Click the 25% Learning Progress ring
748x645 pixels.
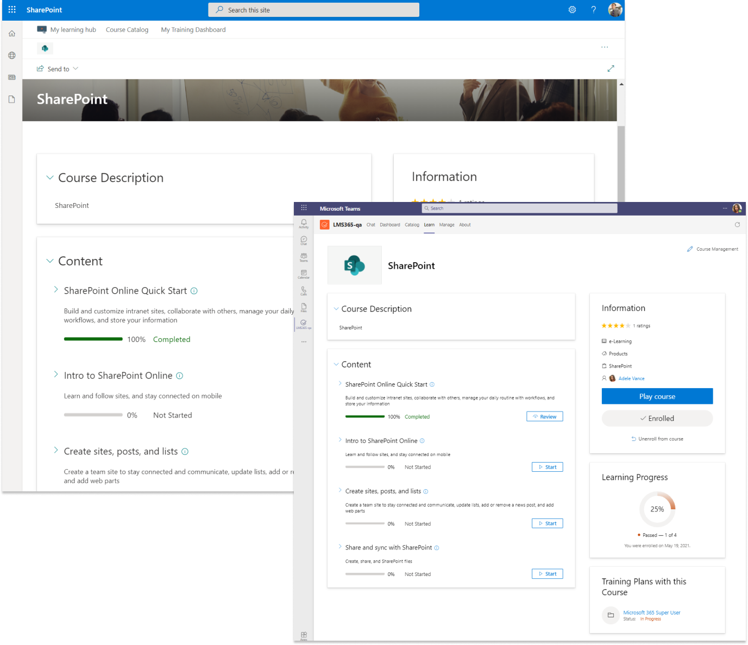657,509
